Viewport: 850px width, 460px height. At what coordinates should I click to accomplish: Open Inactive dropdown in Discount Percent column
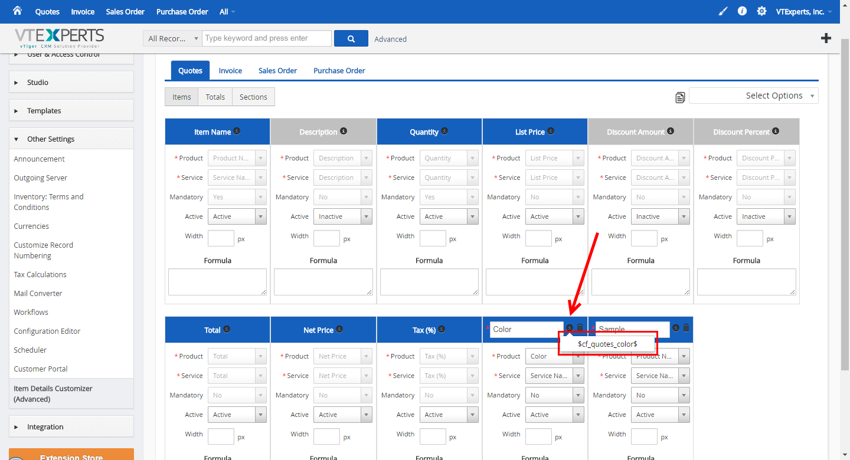coord(766,216)
